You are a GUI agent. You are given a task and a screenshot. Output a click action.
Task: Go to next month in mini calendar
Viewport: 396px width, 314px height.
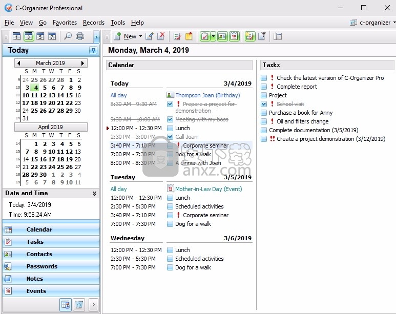coord(83,63)
